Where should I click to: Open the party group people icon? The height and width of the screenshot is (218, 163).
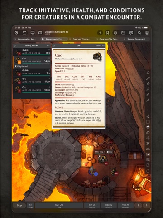point(148,149)
